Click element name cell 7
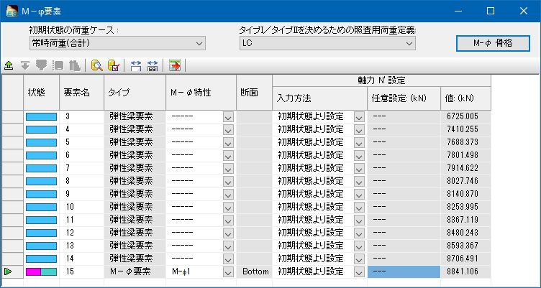Viewport: 541px width, 288px height. click(82, 169)
